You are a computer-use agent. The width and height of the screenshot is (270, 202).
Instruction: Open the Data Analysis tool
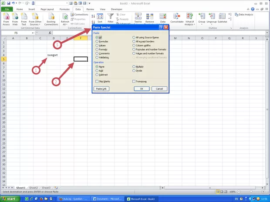(246, 14)
